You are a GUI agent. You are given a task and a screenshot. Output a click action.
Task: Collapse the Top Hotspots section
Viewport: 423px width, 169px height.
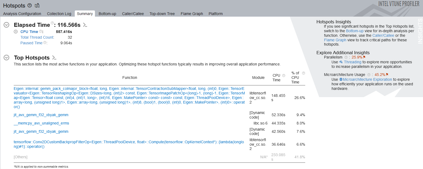6,58
